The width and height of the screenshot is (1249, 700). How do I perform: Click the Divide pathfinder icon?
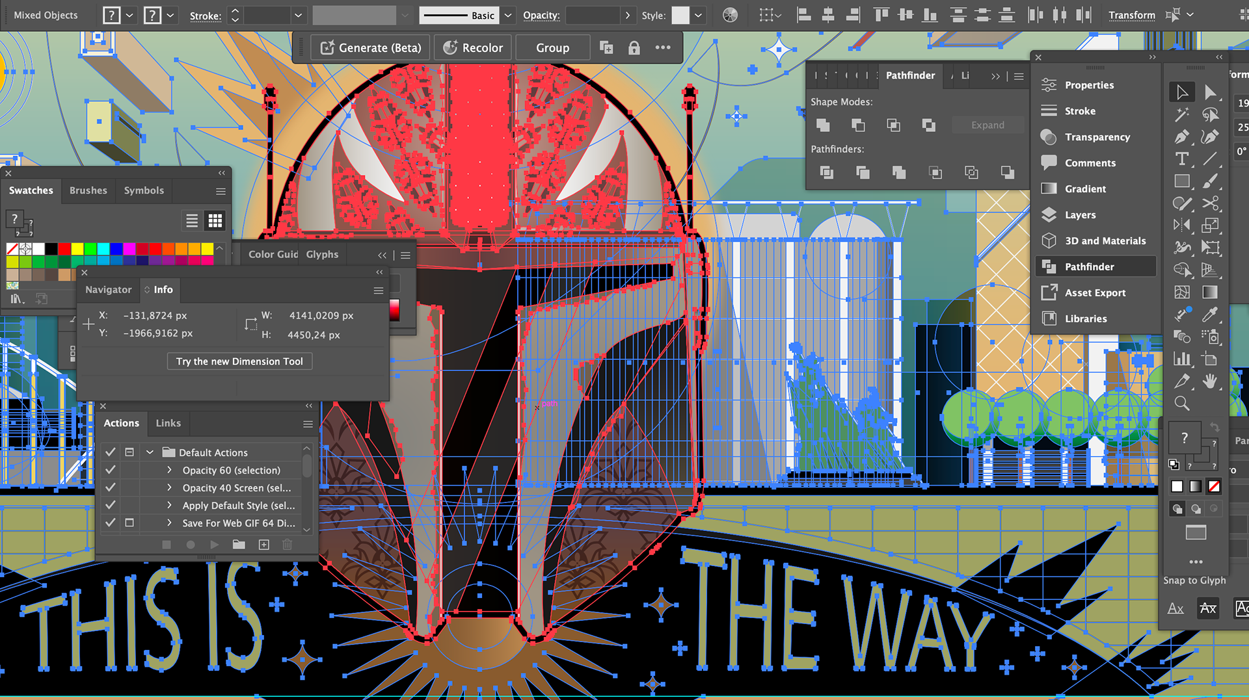coord(827,172)
